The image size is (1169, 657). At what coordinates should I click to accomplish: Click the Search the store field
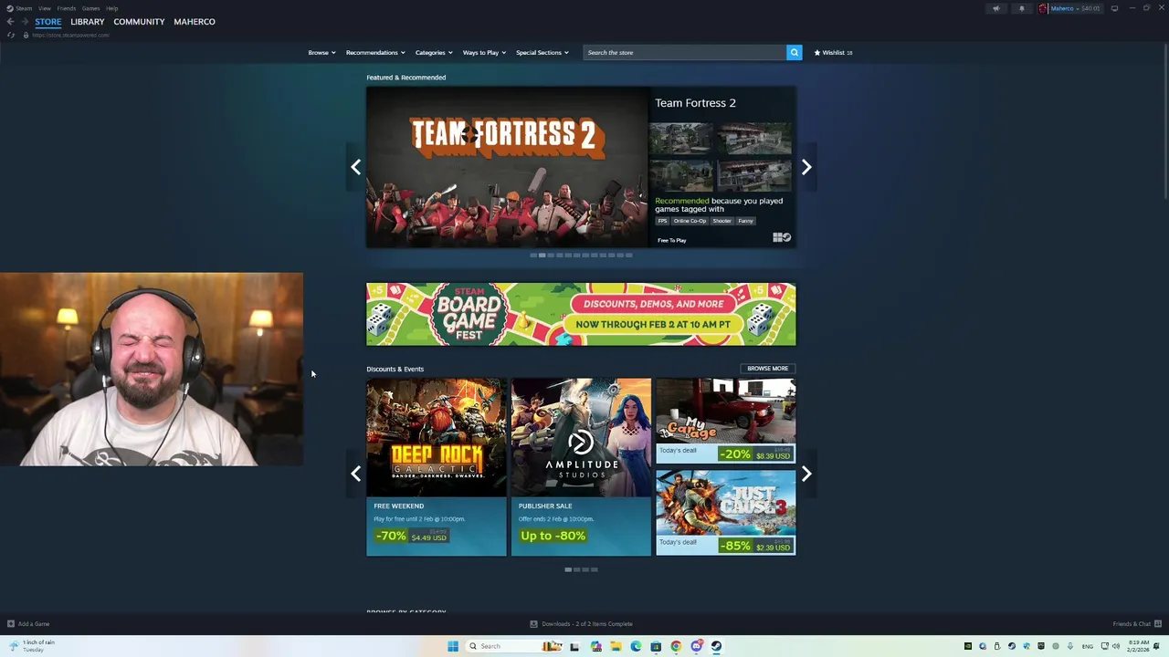[685, 52]
